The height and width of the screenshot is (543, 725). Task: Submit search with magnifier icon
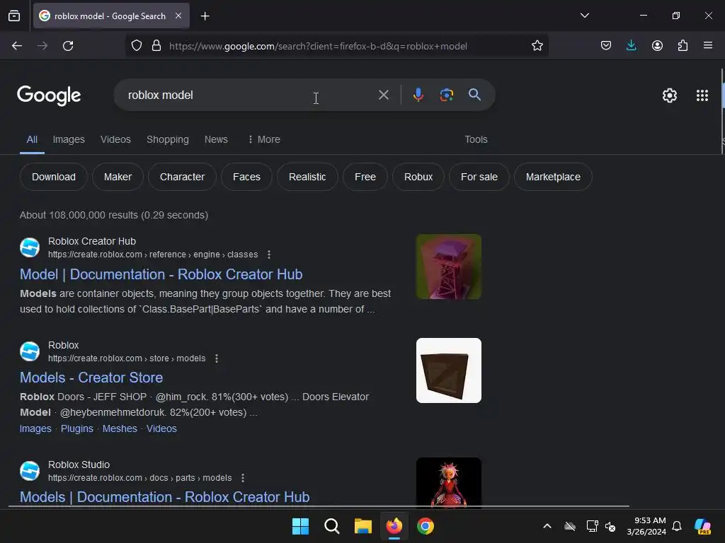click(x=474, y=95)
